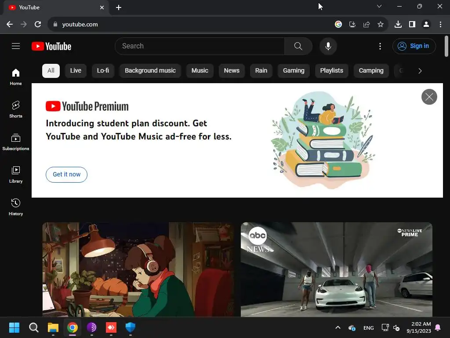Click the Get it now button
Image resolution: width=450 pixels, height=338 pixels.
[x=67, y=174]
